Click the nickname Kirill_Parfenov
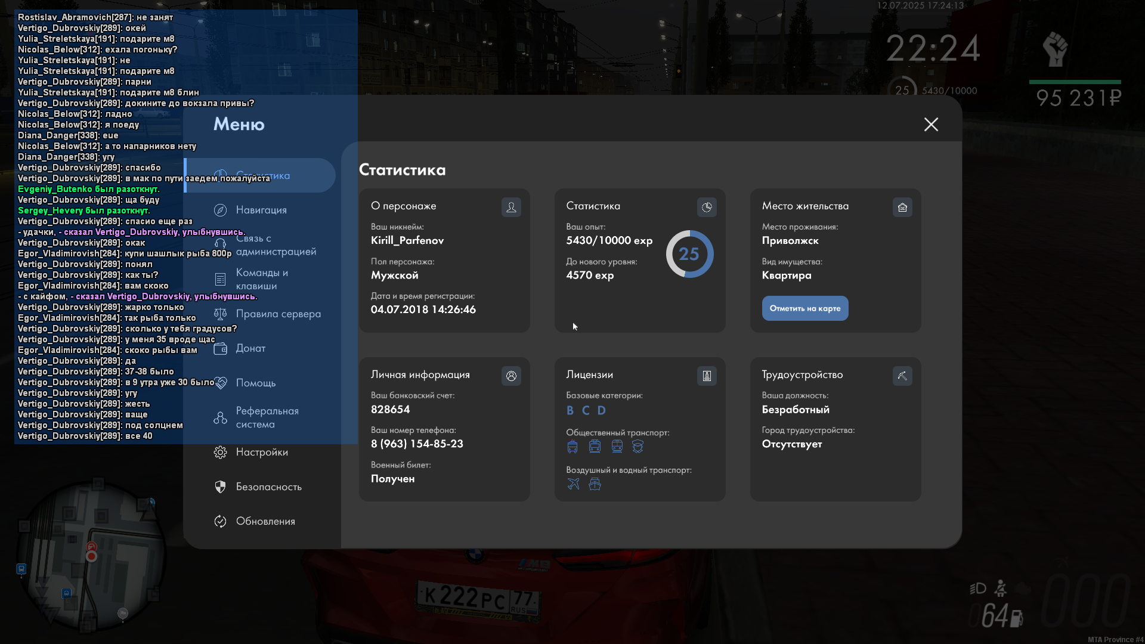The height and width of the screenshot is (644, 1145). 407,240
